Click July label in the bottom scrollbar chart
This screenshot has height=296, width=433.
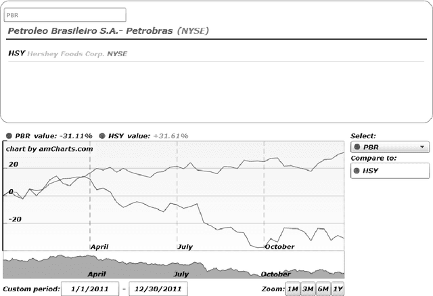[x=181, y=274]
